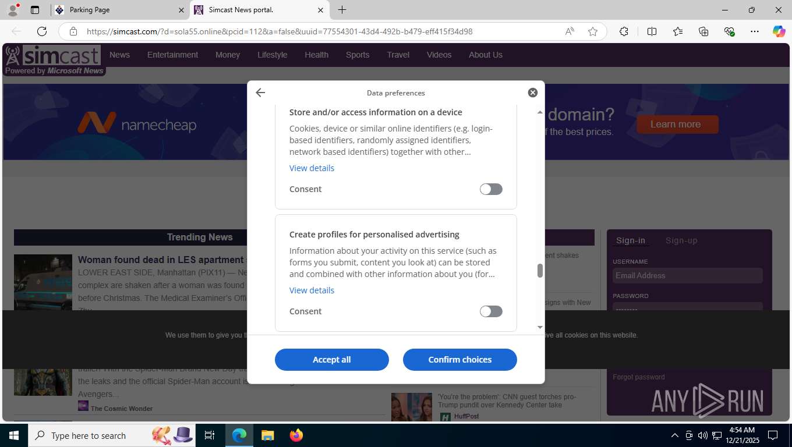The image size is (792, 447).
Task: Open the 'Woman found dead in LES apartment' headline
Action: 161,260
